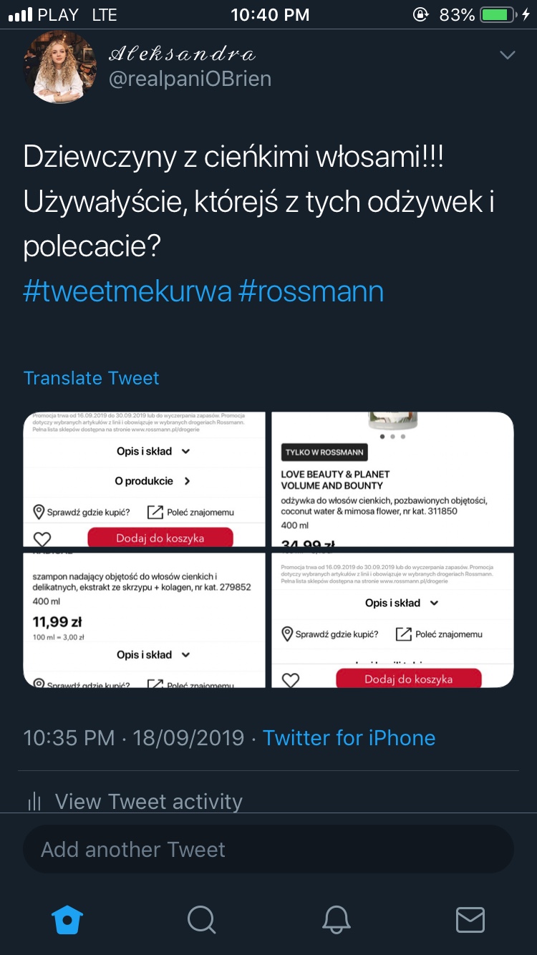Open tweet options chevron menu

coord(507,56)
